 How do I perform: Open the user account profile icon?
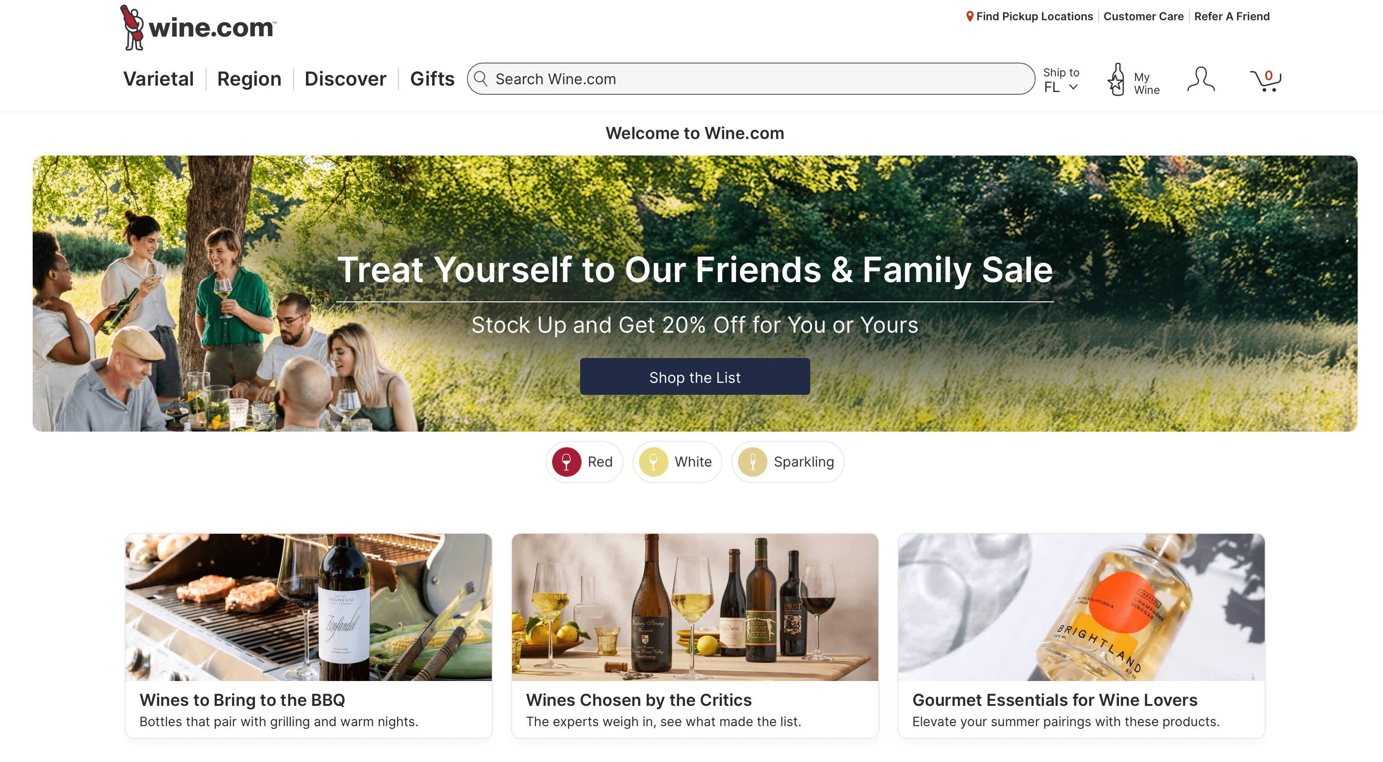pyautogui.click(x=1200, y=80)
